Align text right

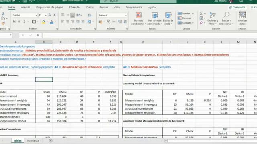(72, 22)
